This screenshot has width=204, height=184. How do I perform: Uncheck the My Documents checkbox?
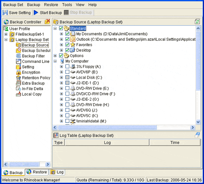click(67, 34)
